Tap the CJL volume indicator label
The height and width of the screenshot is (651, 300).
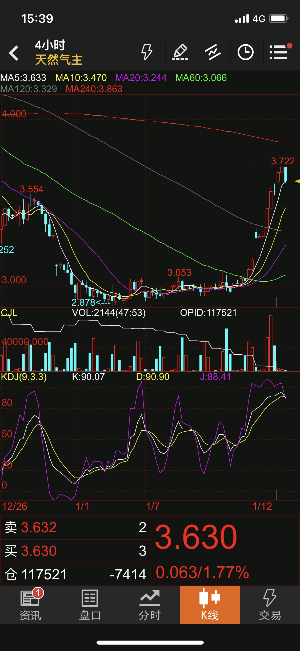click(9, 313)
